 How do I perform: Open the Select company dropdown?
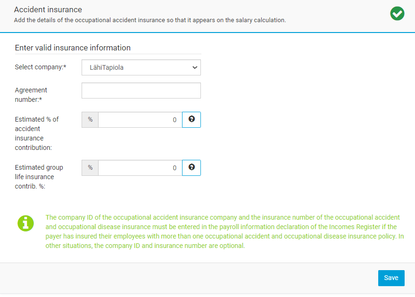click(x=141, y=67)
